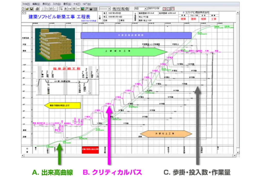Viewport: 258px width, 180px height.
Task: Expand the line style dropdown list
Action: pos(109,8)
